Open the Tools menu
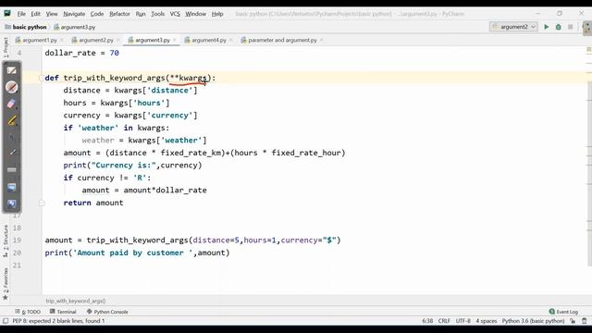The height and width of the screenshot is (333, 592). coord(158,14)
